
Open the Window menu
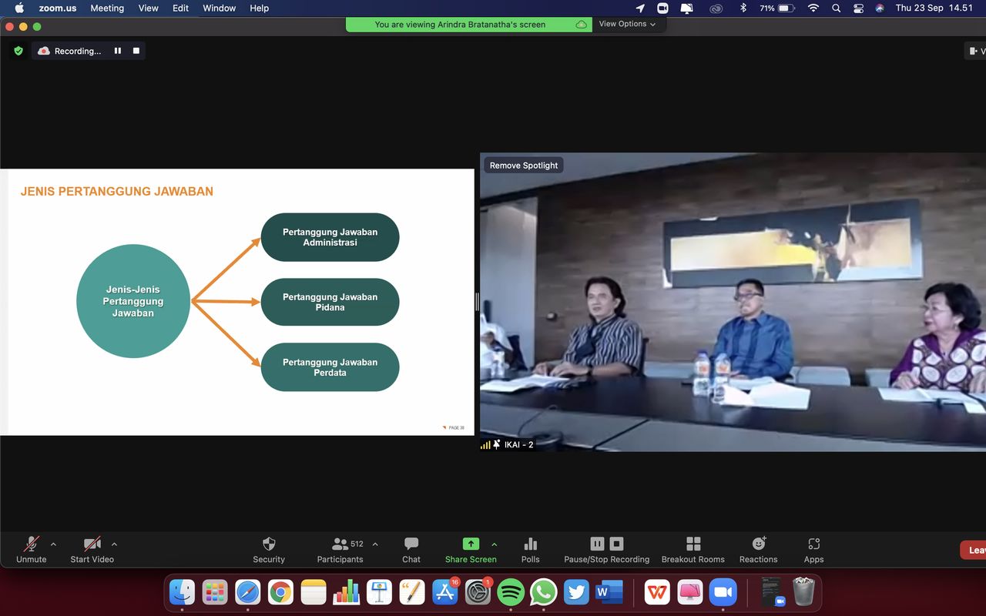(220, 8)
